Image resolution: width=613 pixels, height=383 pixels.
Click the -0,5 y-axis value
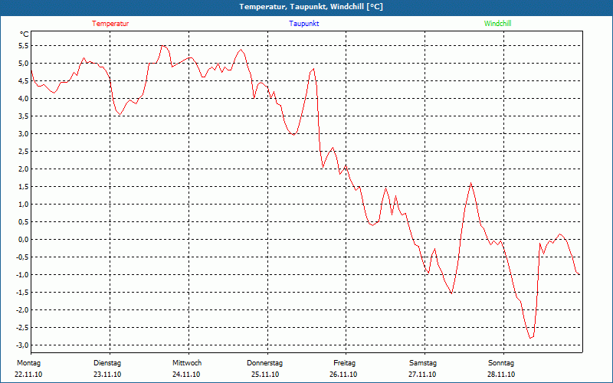tap(23, 257)
